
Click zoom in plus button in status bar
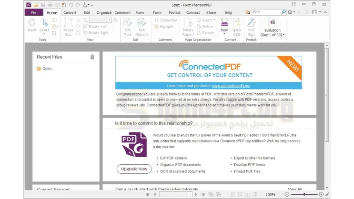point(321,194)
